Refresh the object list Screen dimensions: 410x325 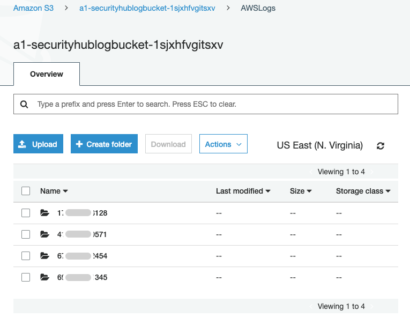coord(380,146)
